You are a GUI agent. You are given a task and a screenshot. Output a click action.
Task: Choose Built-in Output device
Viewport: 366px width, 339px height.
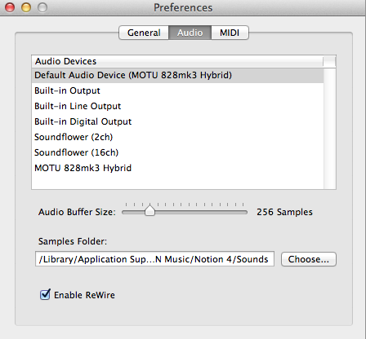(x=177, y=90)
